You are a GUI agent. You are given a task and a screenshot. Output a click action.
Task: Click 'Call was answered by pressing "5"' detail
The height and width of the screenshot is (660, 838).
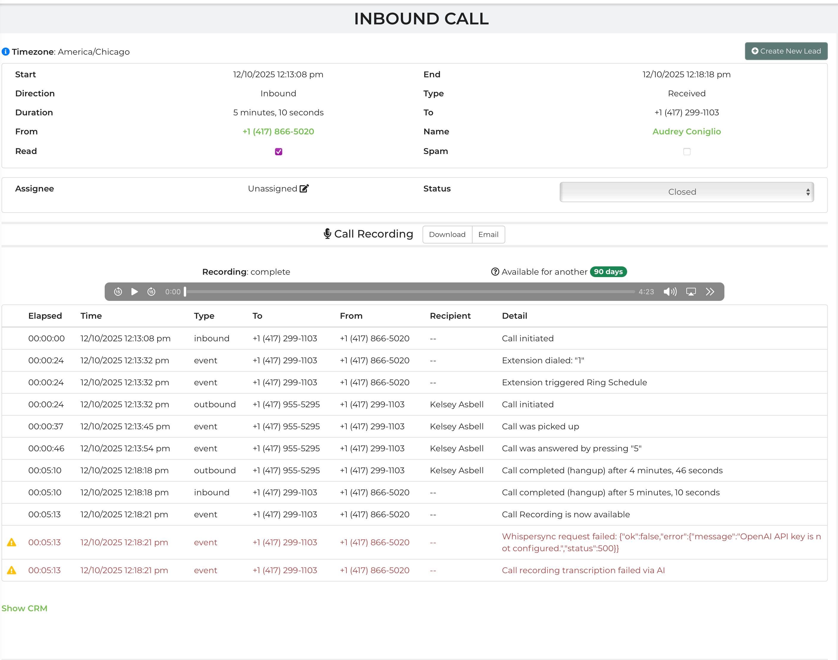(x=571, y=449)
